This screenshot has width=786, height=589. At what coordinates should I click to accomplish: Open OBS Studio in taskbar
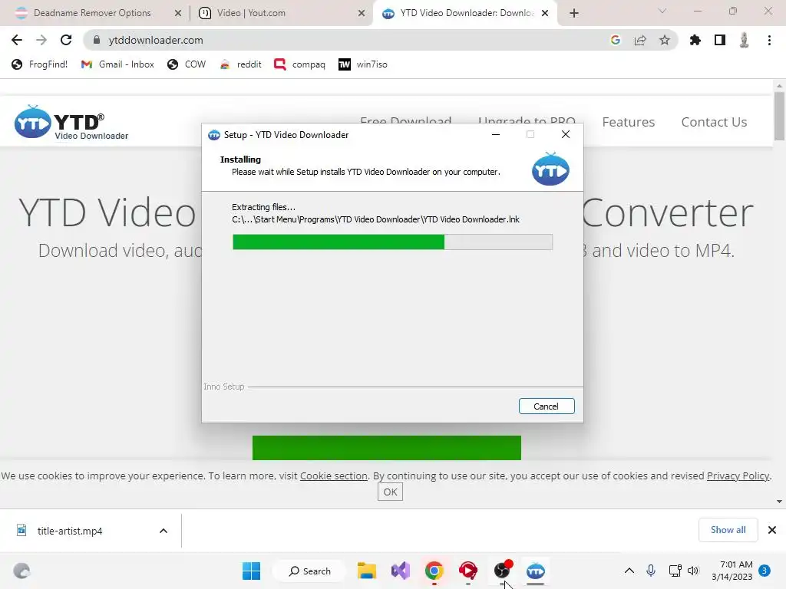coord(502,571)
